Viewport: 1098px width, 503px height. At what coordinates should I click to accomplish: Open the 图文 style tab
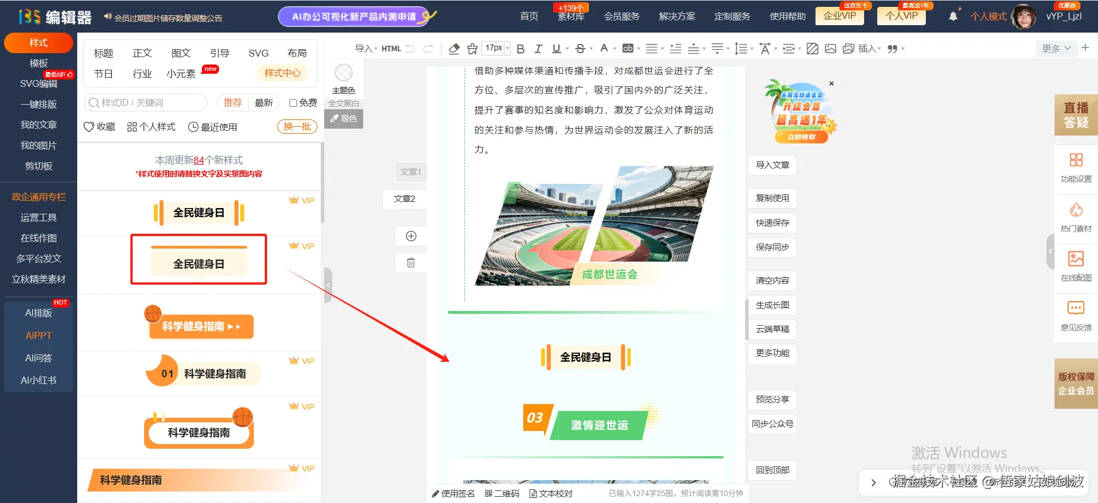pyautogui.click(x=181, y=53)
